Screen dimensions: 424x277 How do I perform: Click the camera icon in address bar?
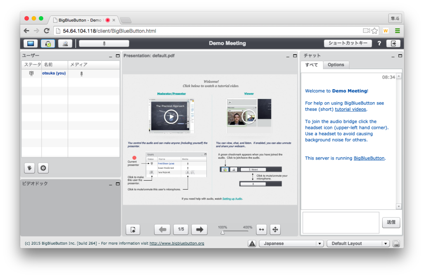366,31
